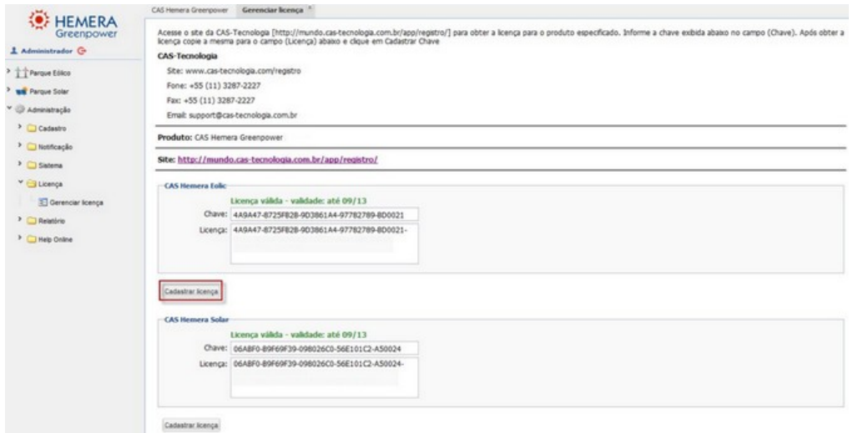This screenshot has width=853, height=433.
Task: Expand the Notificação folder arrow
Action: [18, 147]
